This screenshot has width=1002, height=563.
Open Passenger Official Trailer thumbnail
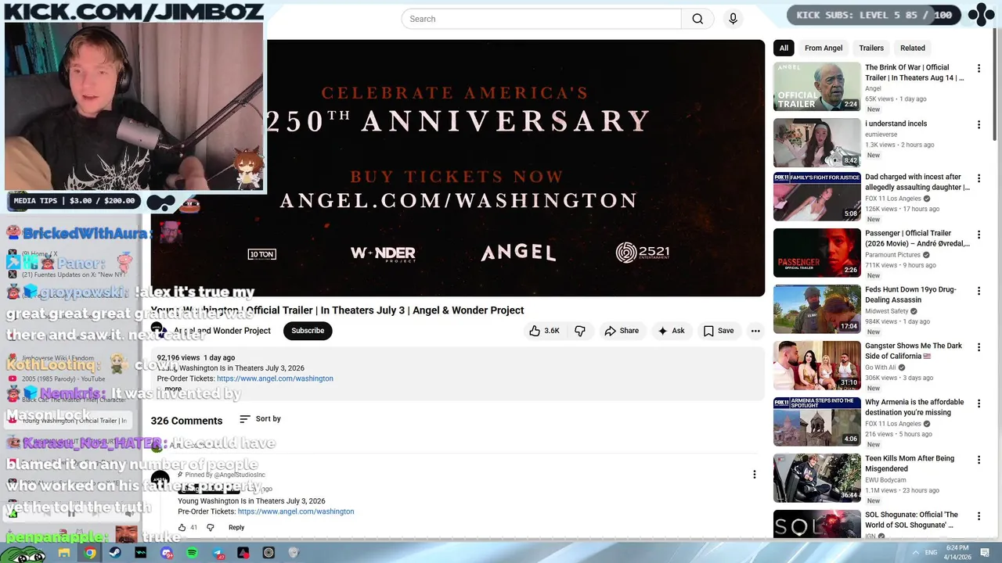tap(817, 253)
